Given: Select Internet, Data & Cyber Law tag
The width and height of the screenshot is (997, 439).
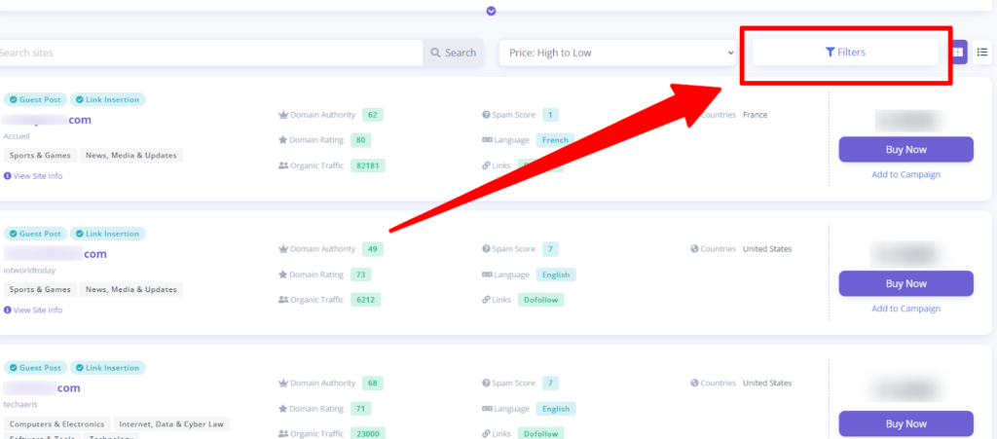Looking at the screenshot, I should coord(171,423).
